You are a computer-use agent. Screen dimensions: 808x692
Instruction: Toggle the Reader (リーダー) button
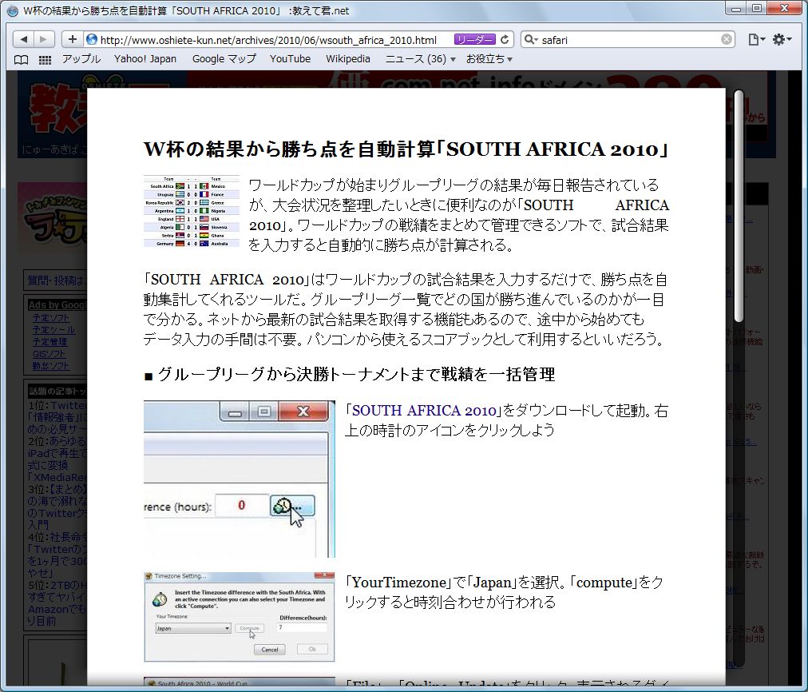click(x=474, y=40)
